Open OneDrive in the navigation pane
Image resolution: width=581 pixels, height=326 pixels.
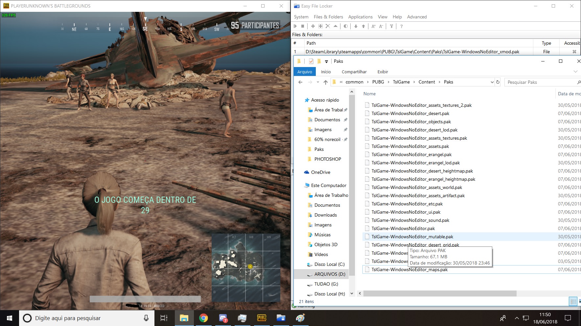pyautogui.click(x=321, y=172)
